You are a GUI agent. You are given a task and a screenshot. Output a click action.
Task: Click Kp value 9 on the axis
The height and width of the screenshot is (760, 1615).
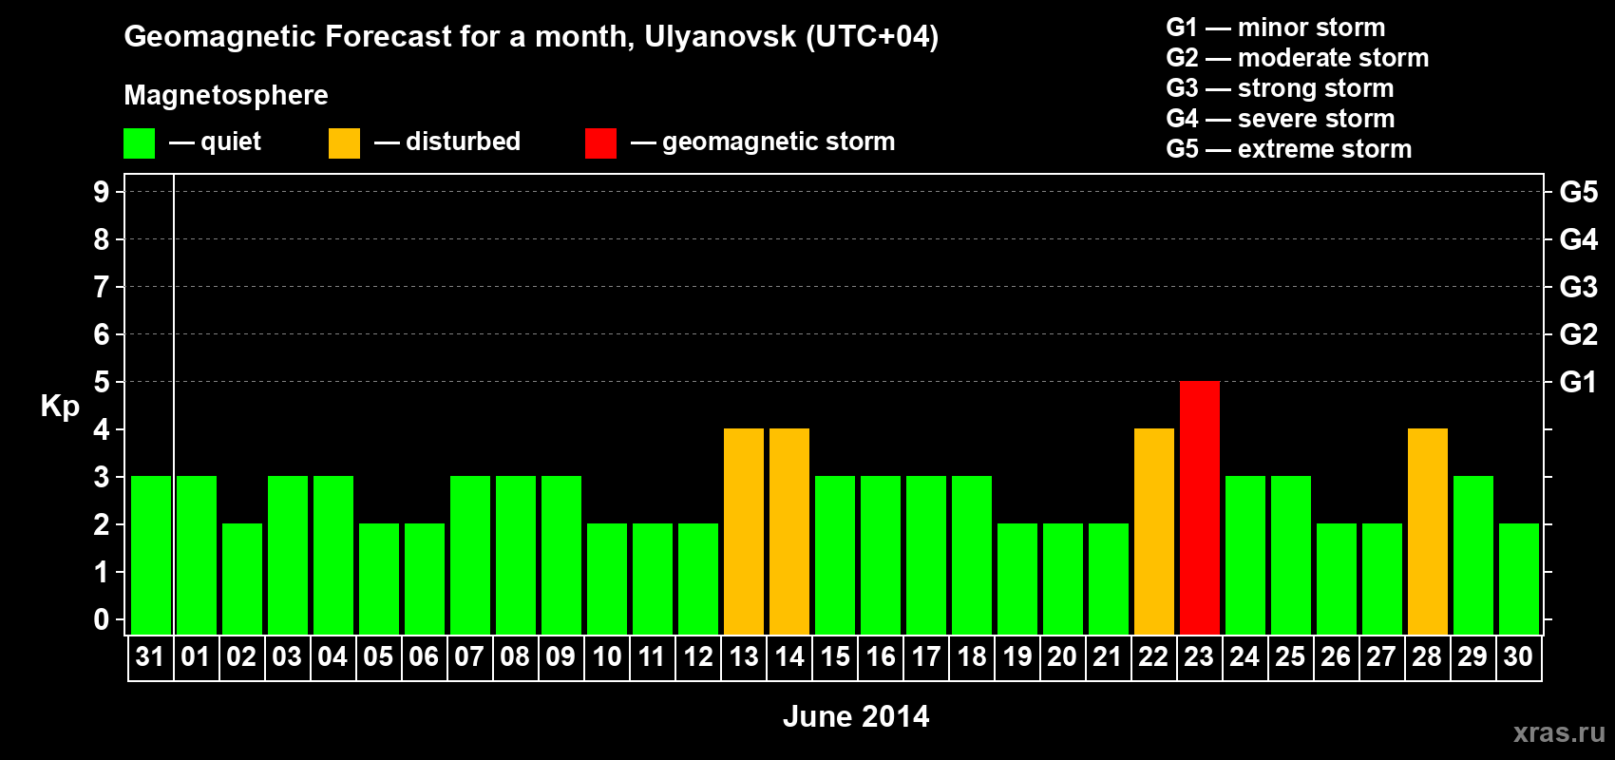pyautogui.click(x=102, y=192)
